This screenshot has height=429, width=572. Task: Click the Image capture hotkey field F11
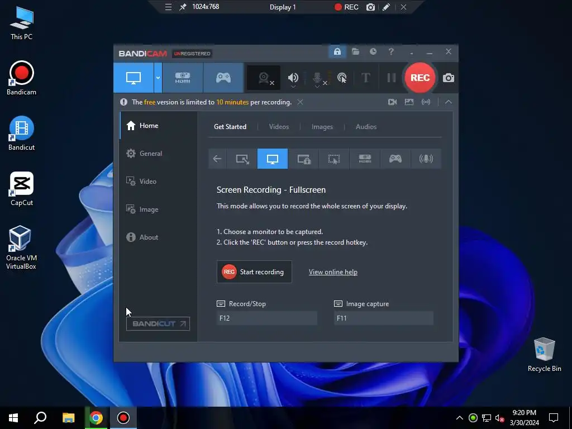pyautogui.click(x=383, y=318)
